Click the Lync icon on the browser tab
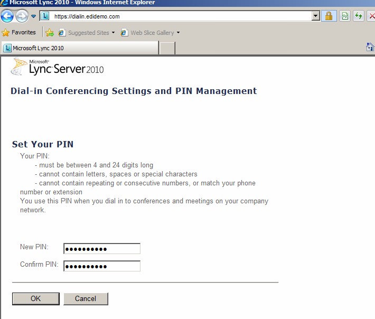The height and width of the screenshot is (319, 375). 7,48
